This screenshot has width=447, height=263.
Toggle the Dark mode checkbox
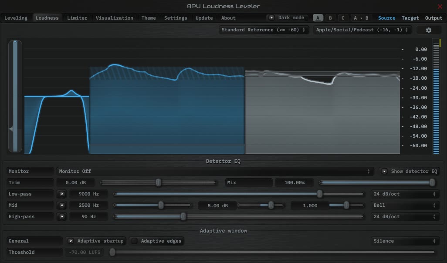272,18
